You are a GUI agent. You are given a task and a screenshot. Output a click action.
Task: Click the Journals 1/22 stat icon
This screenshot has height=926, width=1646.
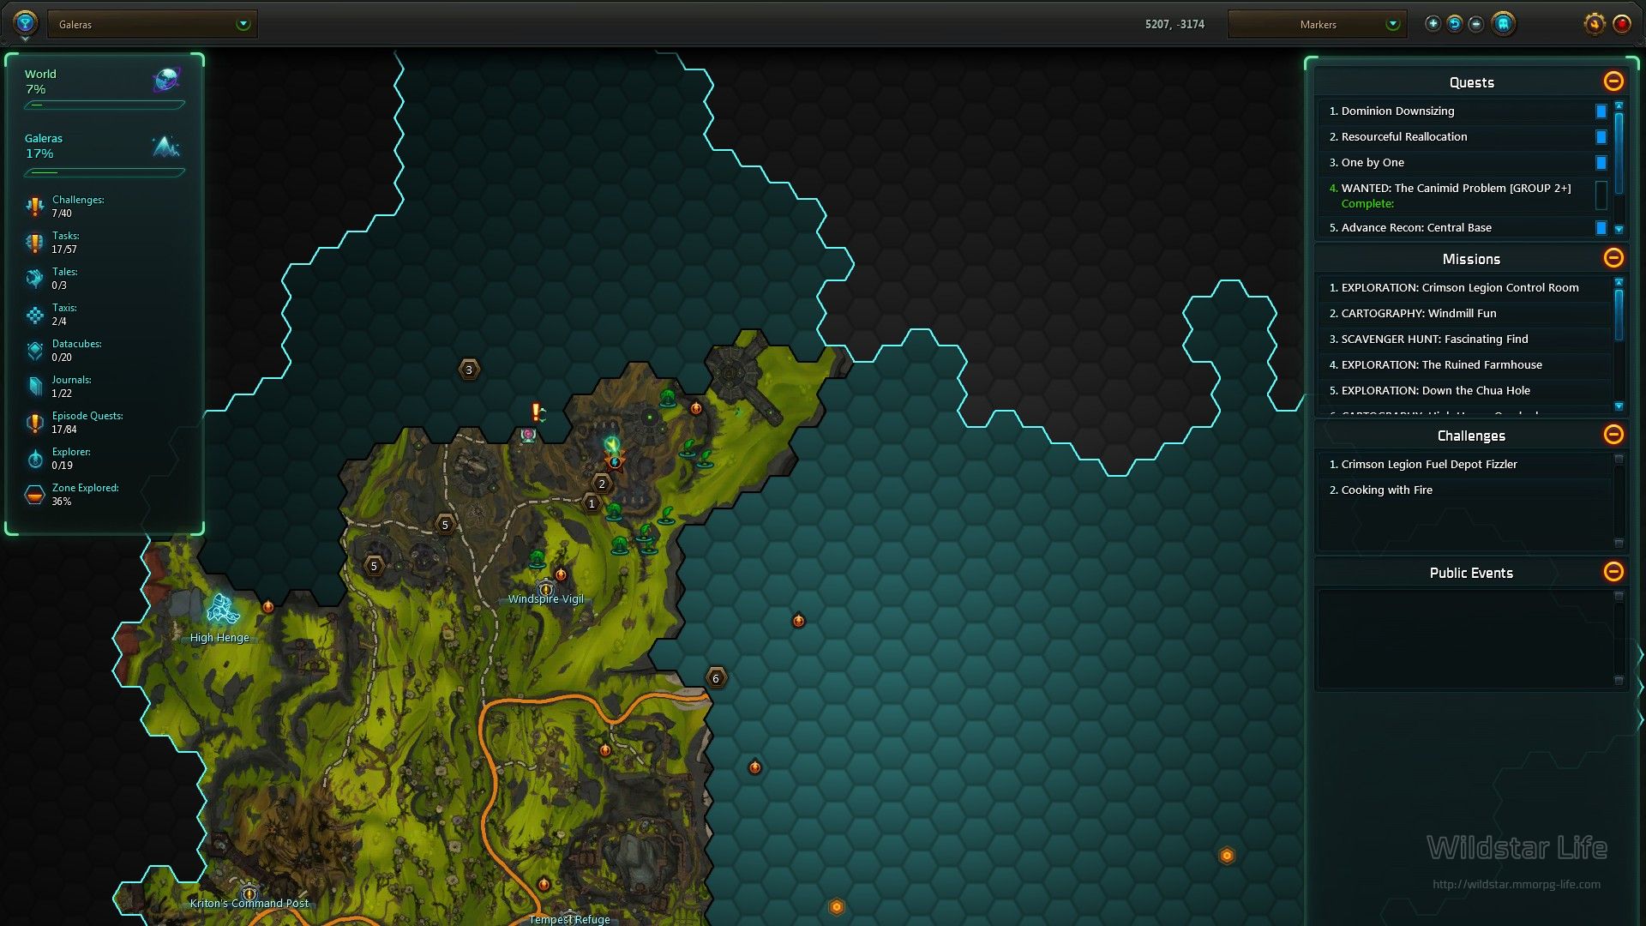[x=34, y=387]
